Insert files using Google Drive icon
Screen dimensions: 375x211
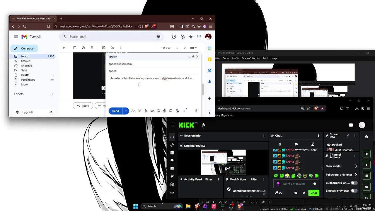click(x=165, y=111)
